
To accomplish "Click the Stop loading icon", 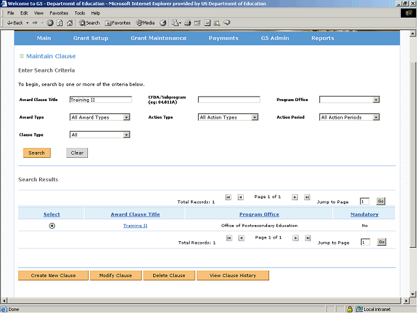I will pyautogui.click(x=50, y=23).
